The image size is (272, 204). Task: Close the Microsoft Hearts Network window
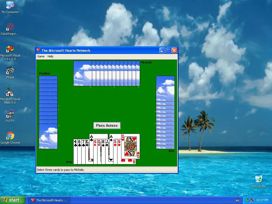tap(174, 50)
